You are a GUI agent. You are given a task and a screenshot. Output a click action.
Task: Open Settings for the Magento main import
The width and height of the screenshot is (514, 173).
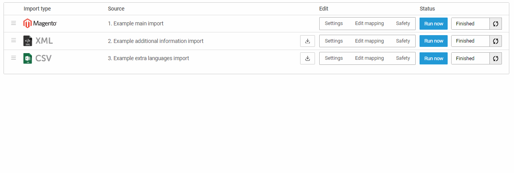(x=334, y=23)
